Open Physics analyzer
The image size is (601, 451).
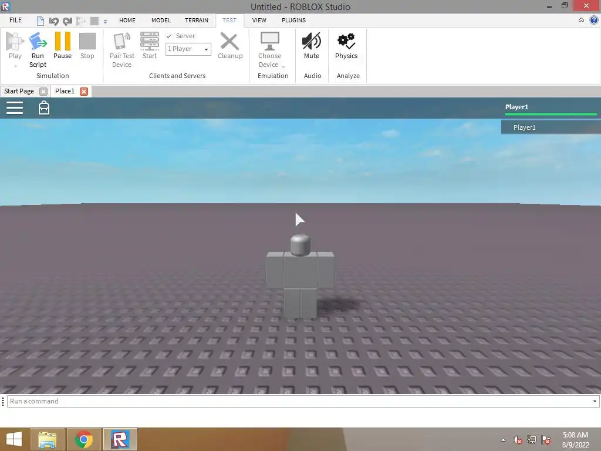point(346,46)
